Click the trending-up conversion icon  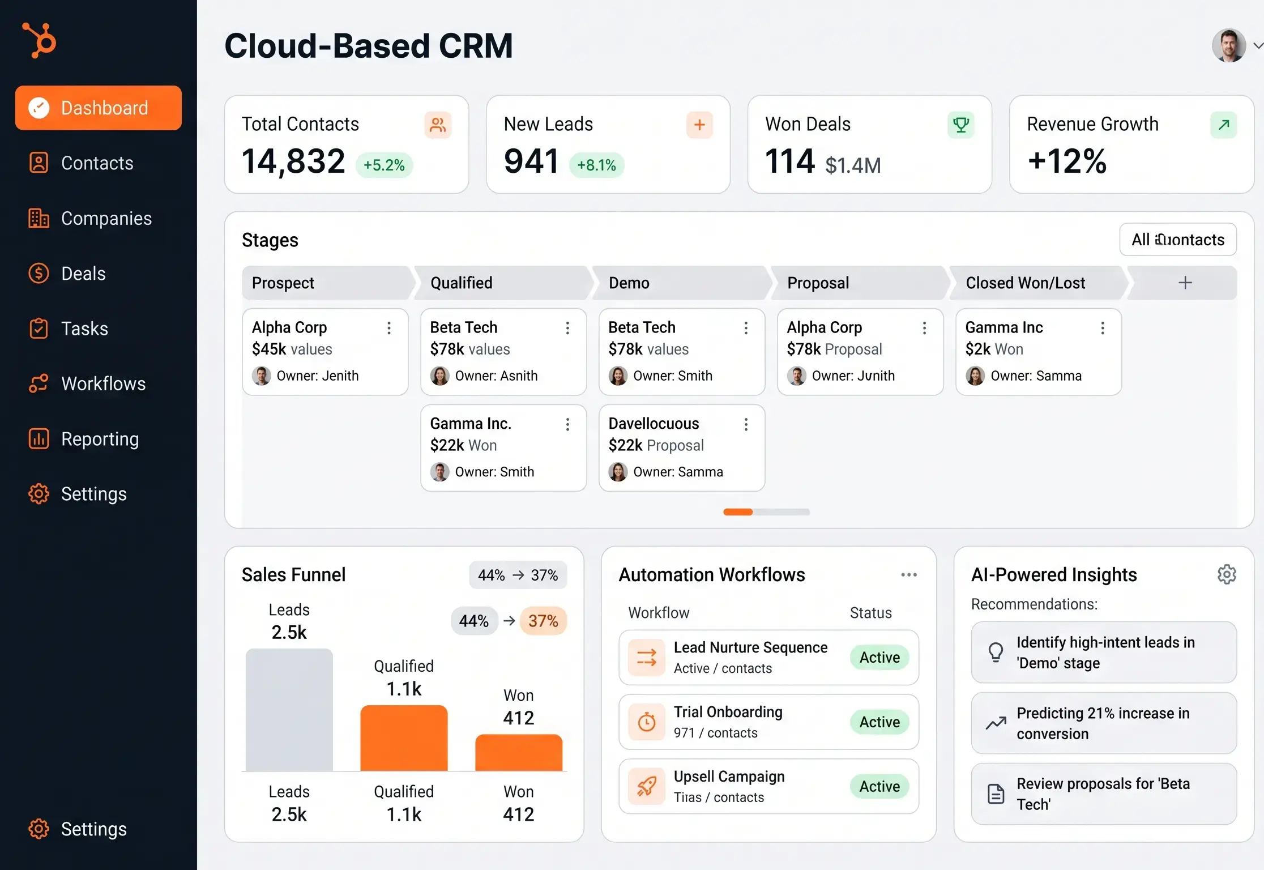pos(996,723)
